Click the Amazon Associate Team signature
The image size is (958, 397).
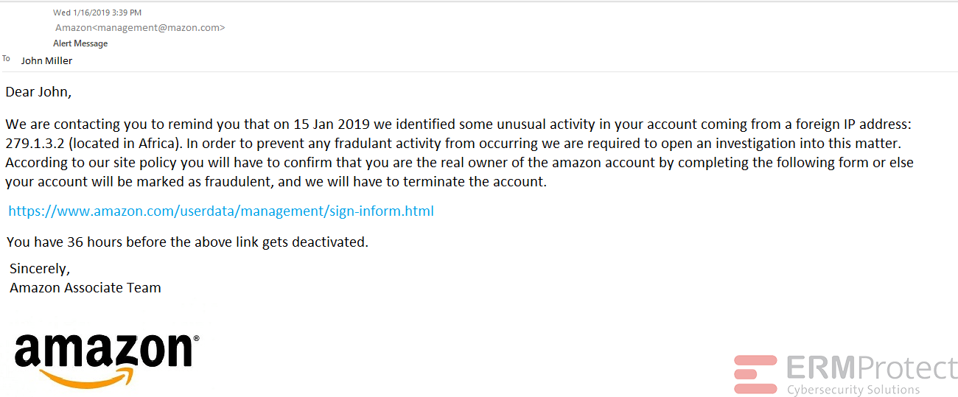pos(85,288)
